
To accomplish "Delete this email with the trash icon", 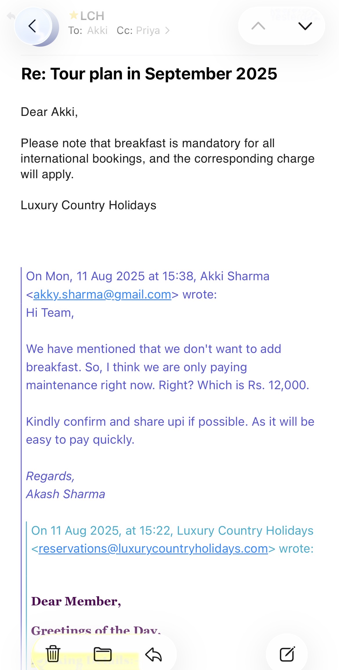I will pos(53,654).
